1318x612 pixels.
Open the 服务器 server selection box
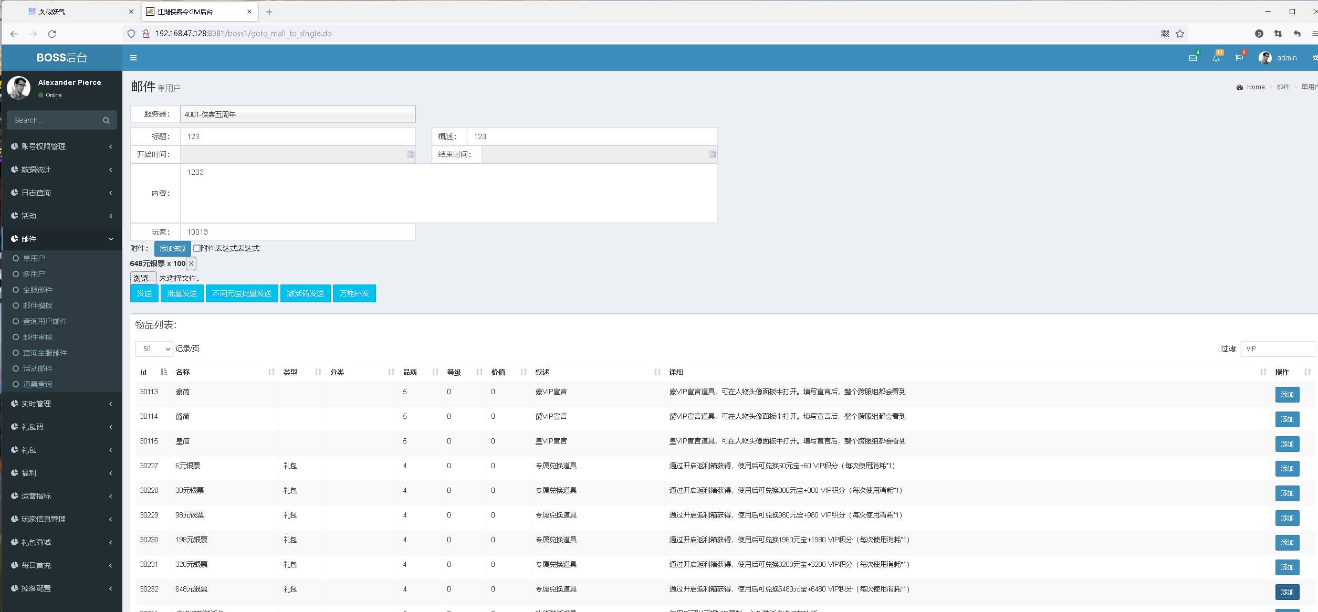pyautogui.click(x=297, y=114)
